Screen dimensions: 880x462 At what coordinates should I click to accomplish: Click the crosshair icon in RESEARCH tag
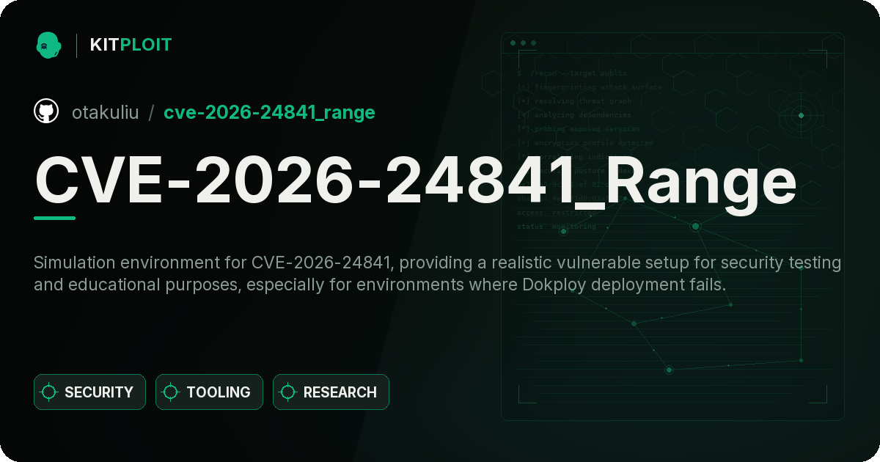[288, 392]
